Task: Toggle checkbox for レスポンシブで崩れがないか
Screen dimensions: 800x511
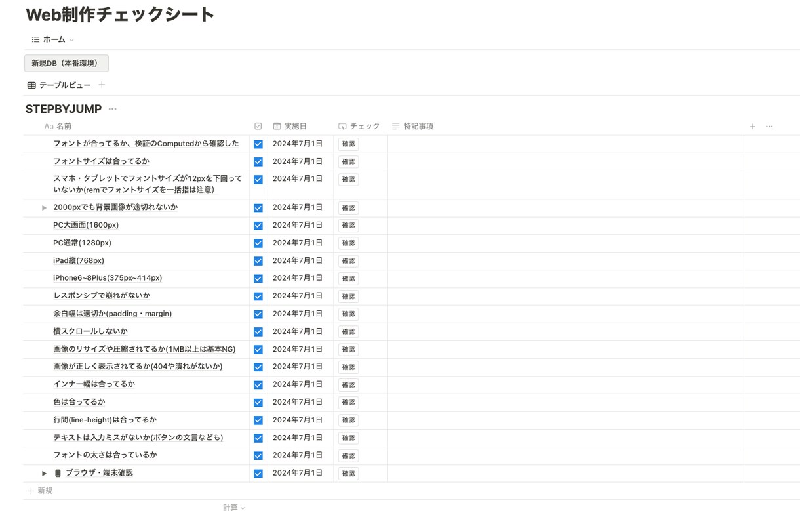Action: 258,296
